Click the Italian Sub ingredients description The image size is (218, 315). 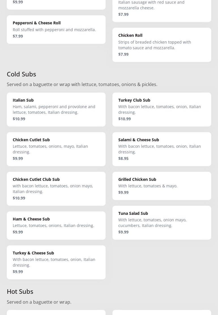coord(54,109)
